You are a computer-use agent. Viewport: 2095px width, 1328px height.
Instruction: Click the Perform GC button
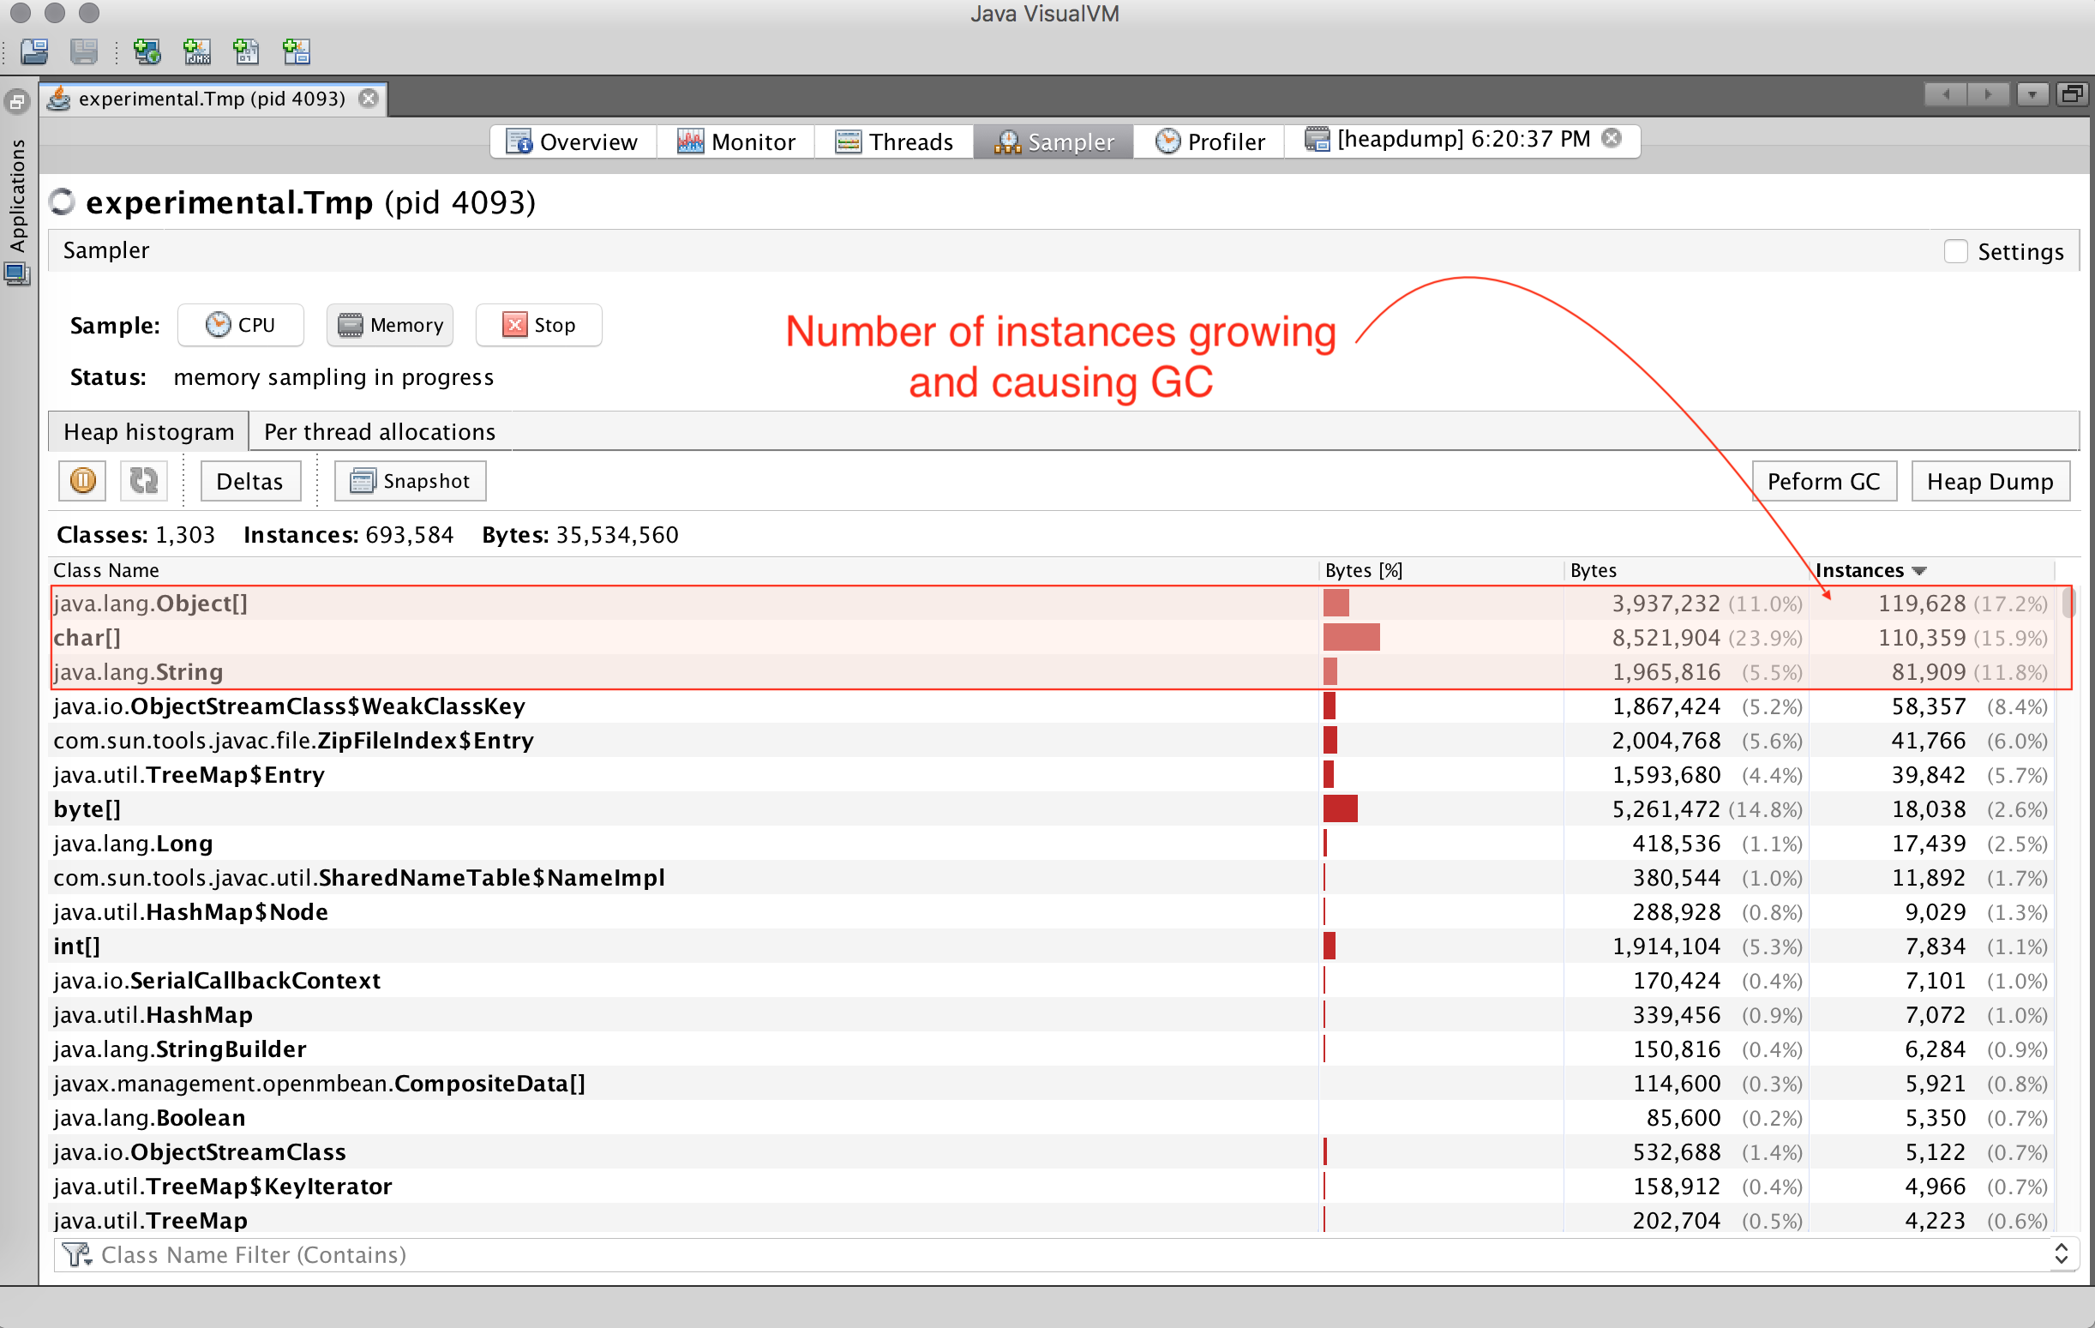[x=1823, y=480]
